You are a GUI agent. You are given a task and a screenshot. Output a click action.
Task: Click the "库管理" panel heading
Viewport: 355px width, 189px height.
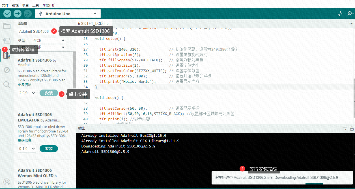point(22,24)
